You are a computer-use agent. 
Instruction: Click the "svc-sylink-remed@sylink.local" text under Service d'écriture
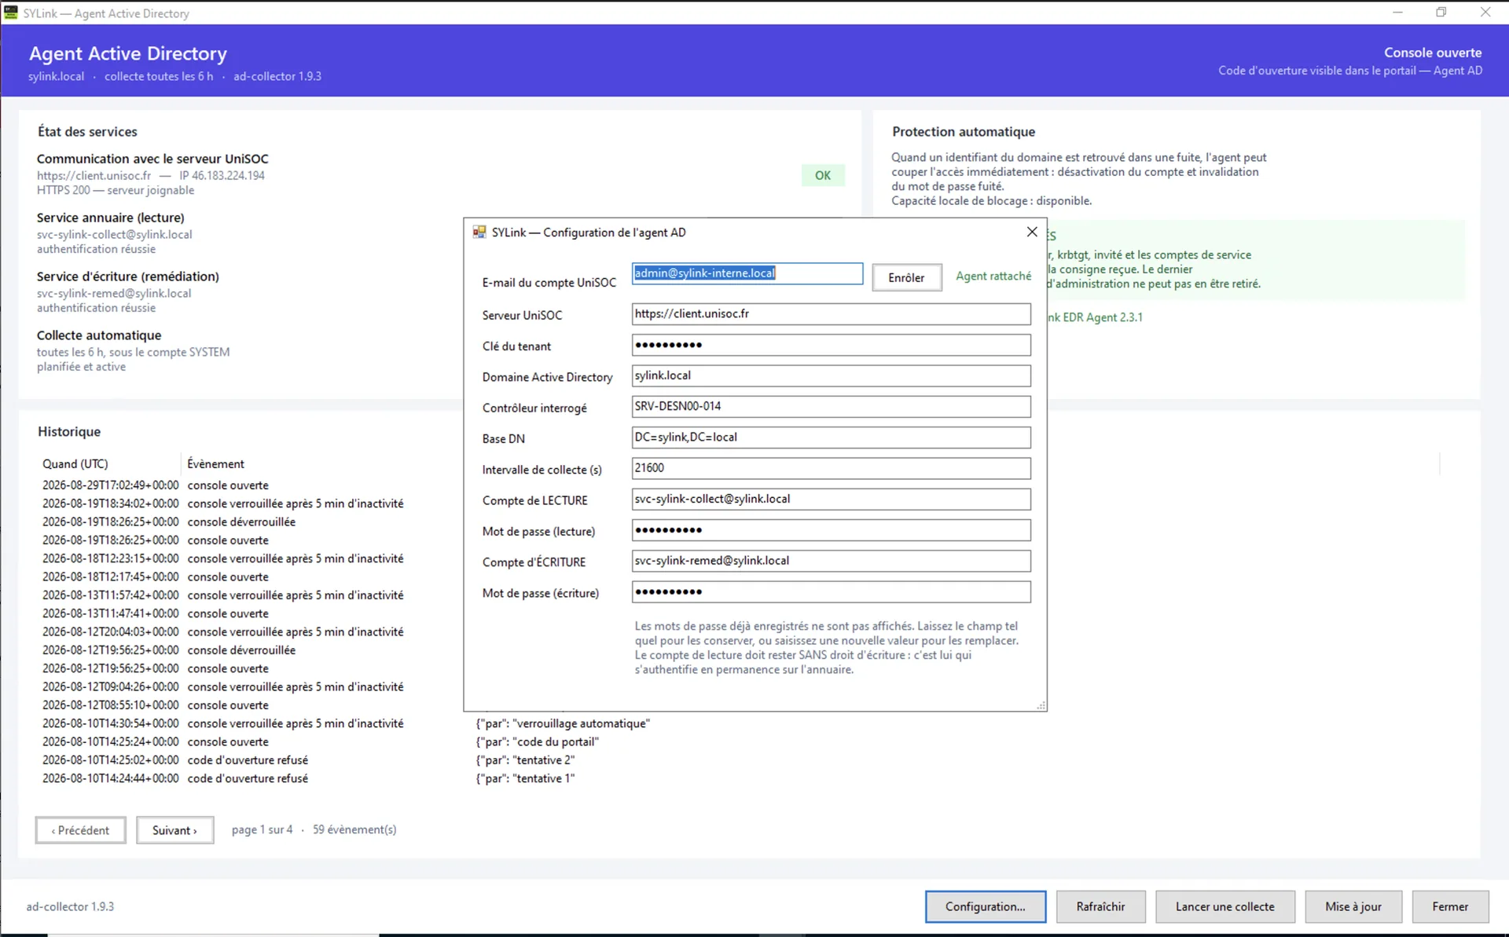click(114, 294)
